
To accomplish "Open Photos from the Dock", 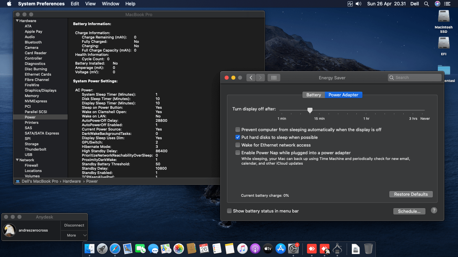I will (179, 248).
